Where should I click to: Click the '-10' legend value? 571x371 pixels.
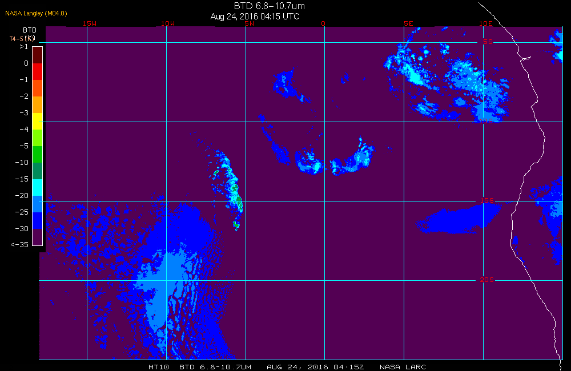coord(22,162)
